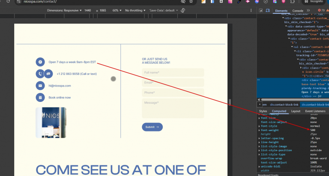This screenshot has width=329, height=176.
Task: Open the Dimensions: Responsive dropdown
Action: [64, 10]
